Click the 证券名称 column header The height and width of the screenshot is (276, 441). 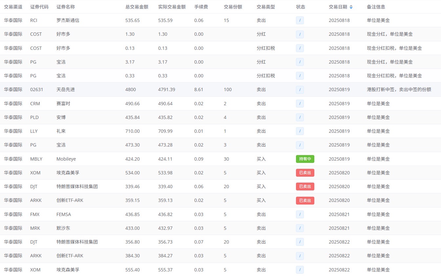66,7
